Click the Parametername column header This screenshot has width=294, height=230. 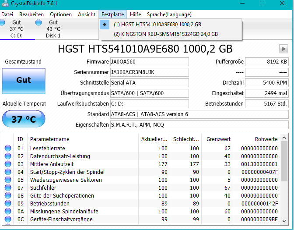click(x=83, y=139)
